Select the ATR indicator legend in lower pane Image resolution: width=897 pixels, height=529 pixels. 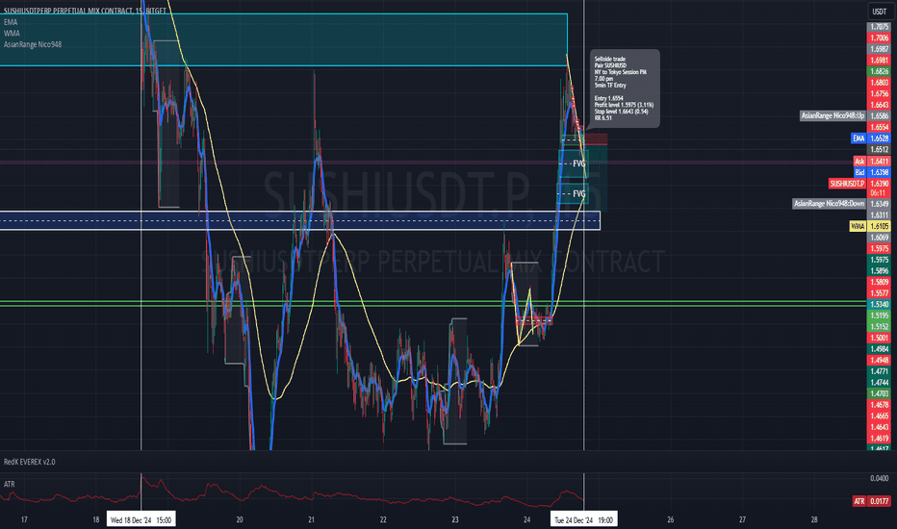[x=10, y=484]
